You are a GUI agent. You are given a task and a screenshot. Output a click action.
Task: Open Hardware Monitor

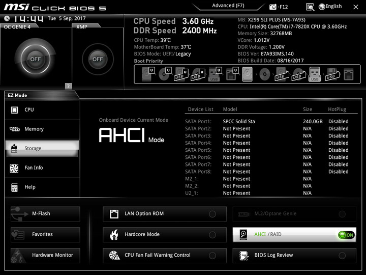coord(45,255)
